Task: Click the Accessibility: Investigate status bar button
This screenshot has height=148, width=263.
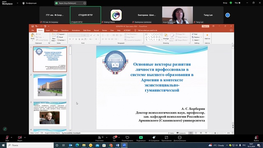Action: [71, 133]
